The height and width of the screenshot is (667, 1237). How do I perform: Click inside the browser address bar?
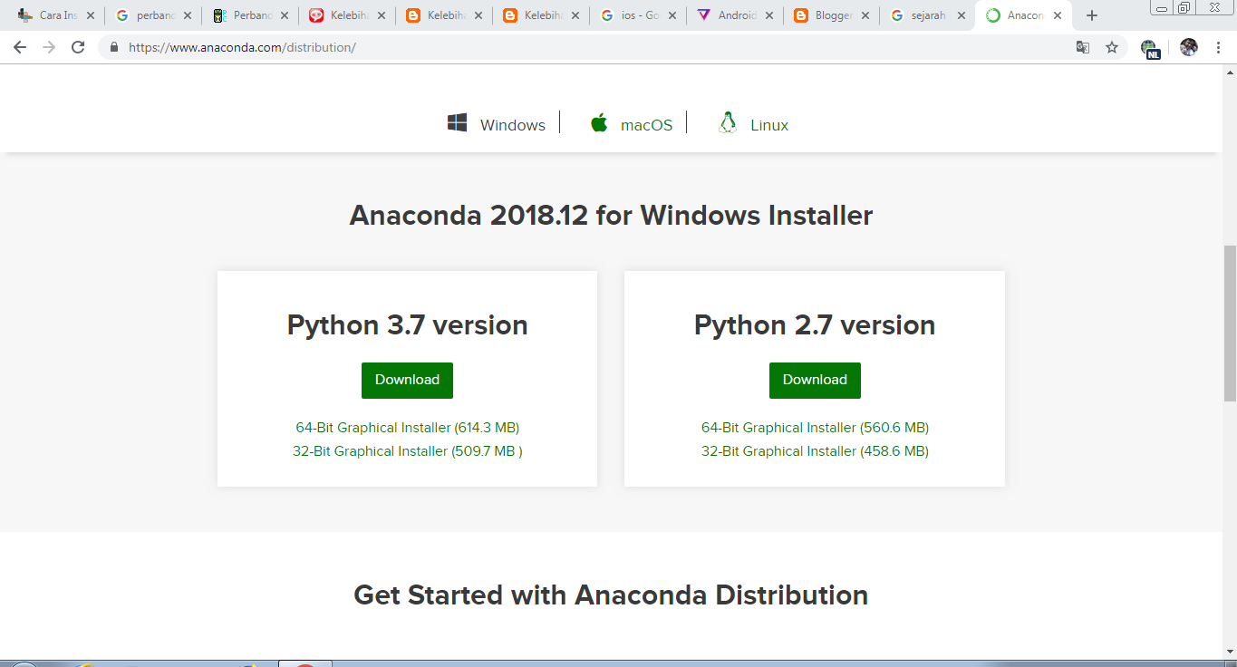point(362,46)
